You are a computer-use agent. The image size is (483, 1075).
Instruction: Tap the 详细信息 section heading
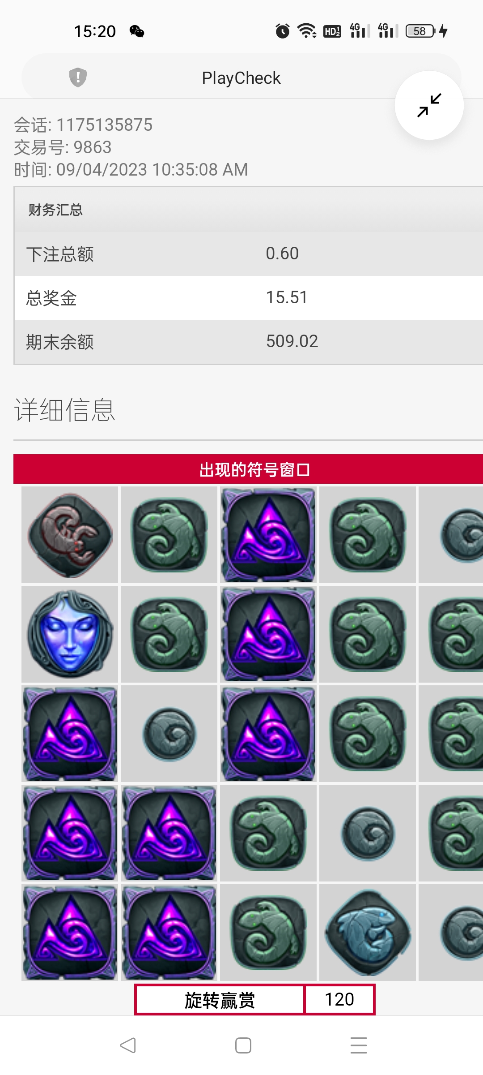point(65,410)
